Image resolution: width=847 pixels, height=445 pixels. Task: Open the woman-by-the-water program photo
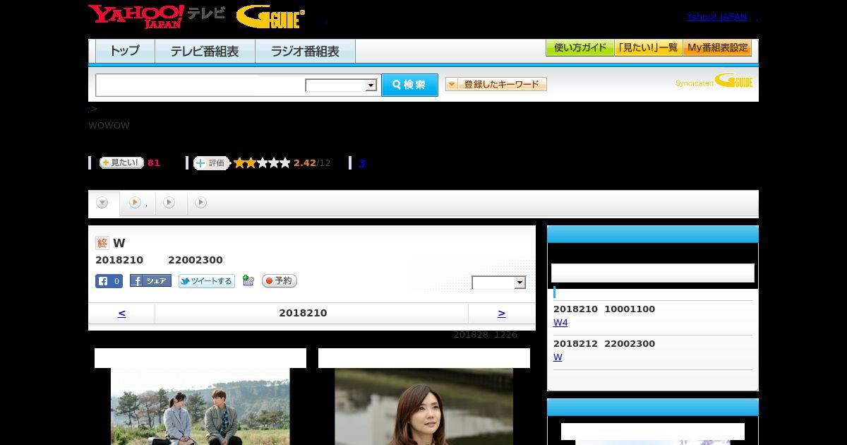(423, 406)
